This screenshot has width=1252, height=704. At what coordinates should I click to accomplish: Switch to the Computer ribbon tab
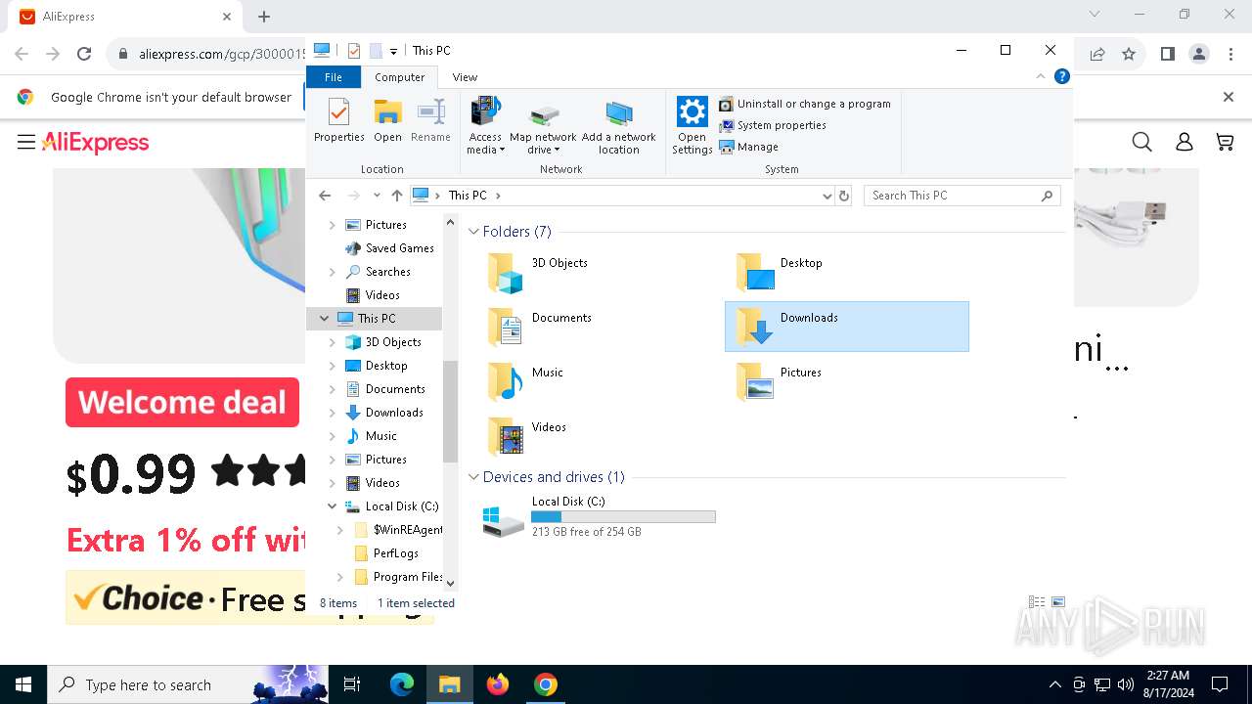point(400,77)
